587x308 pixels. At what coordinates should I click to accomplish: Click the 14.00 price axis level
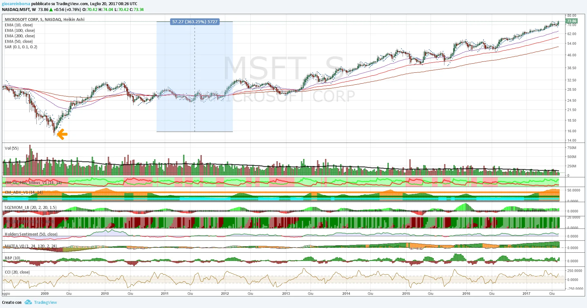coord(572,140)
